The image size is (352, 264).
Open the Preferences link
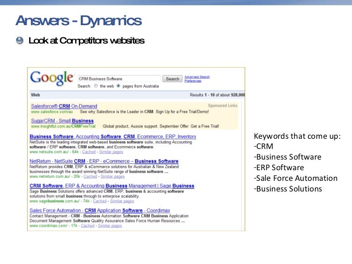[193, 81]
